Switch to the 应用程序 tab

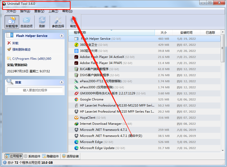tap(14, 156)
